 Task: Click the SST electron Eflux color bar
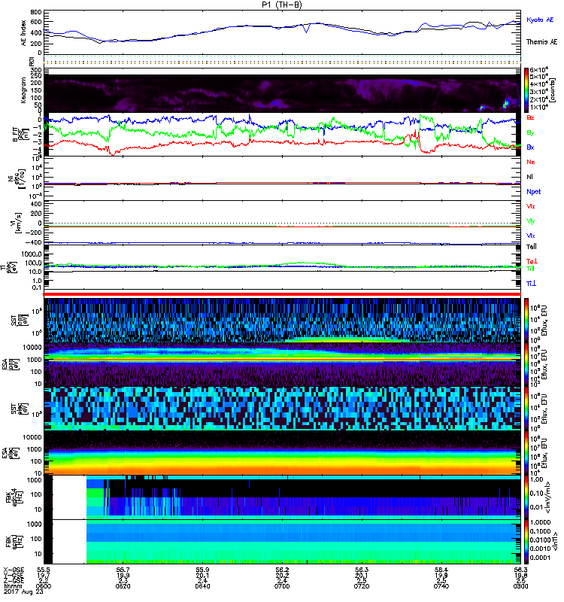pos(526,409)
